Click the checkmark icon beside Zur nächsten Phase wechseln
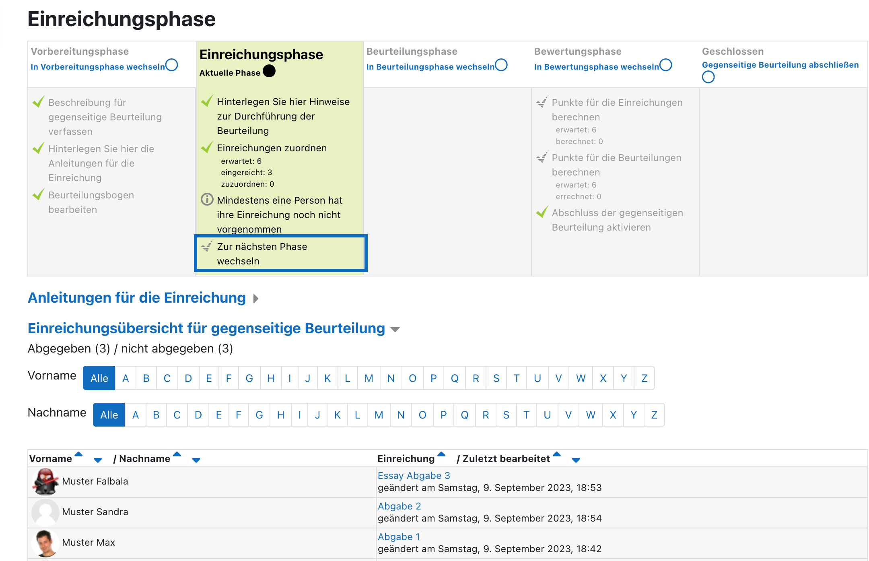This screenshot has width=869, height=561. [x=207, y=246]
